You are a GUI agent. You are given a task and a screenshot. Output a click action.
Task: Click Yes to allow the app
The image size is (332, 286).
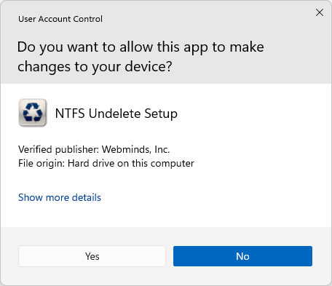[x=92, y=256]
